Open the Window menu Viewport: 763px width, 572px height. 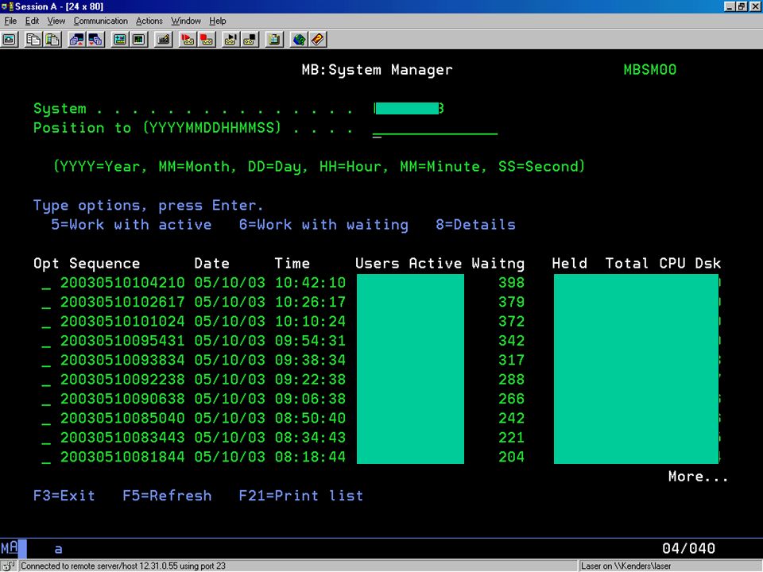tap(185, 21)
